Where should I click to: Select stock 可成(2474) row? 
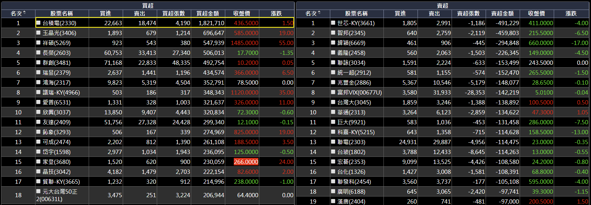148,142
